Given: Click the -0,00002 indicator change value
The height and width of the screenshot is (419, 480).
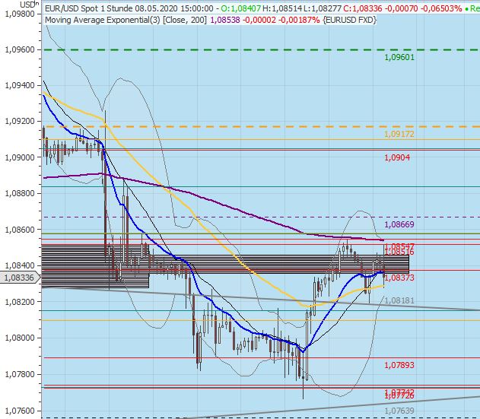Looking at the screenshot, I should (259, 21).
